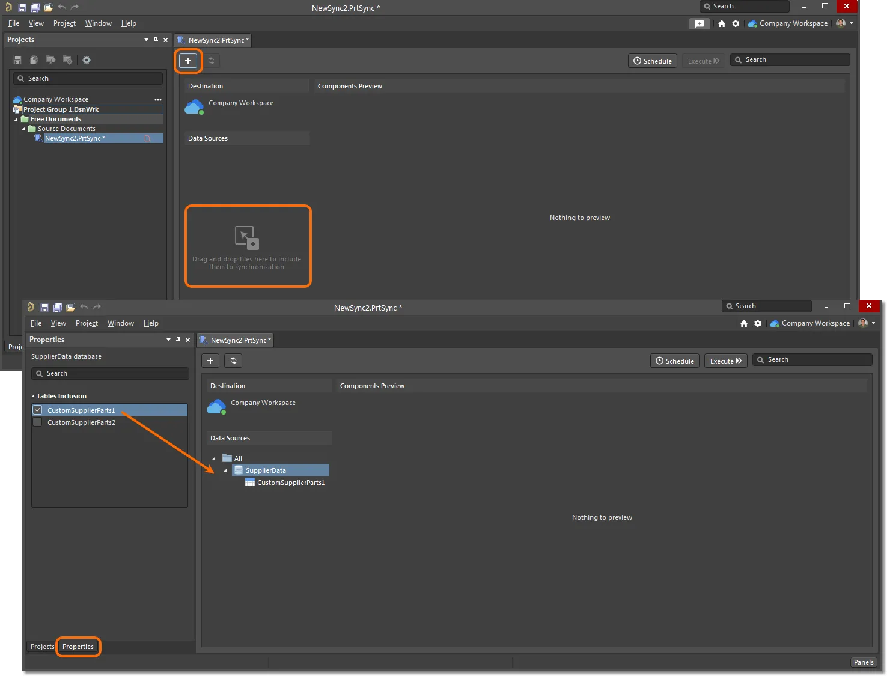Image resolution: width=887 pixels, height=676 pixels.
Task: Open the Window menu in the front window
Action: click(x=121, y=323)
